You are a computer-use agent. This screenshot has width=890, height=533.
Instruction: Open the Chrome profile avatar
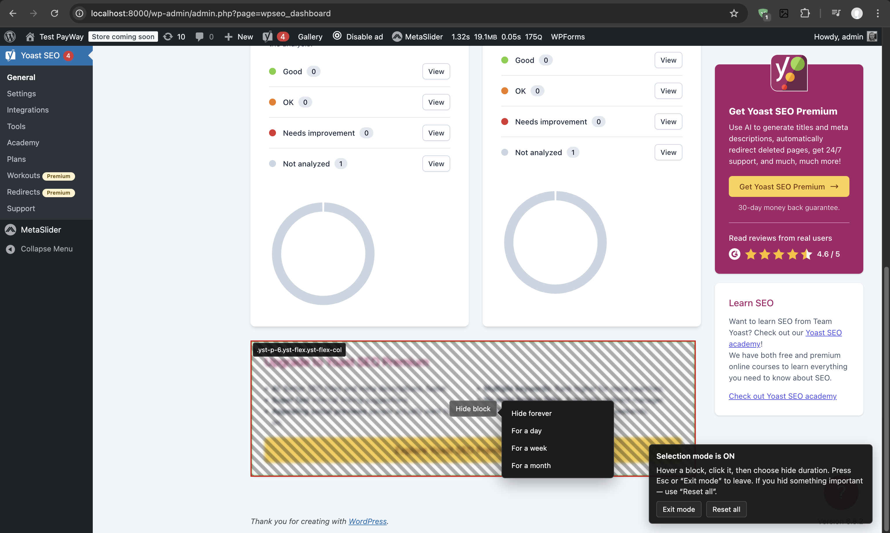click(x=857, y=13)
